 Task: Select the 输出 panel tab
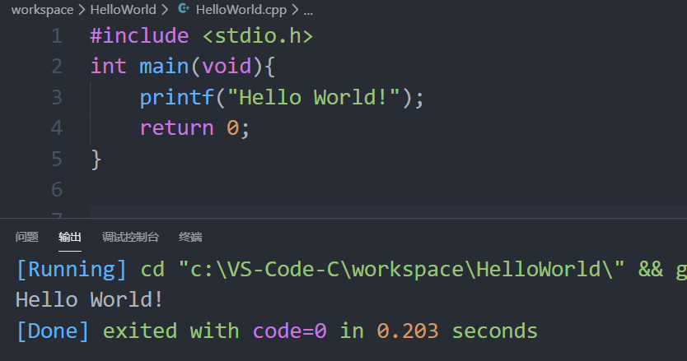tap(70, 237)
